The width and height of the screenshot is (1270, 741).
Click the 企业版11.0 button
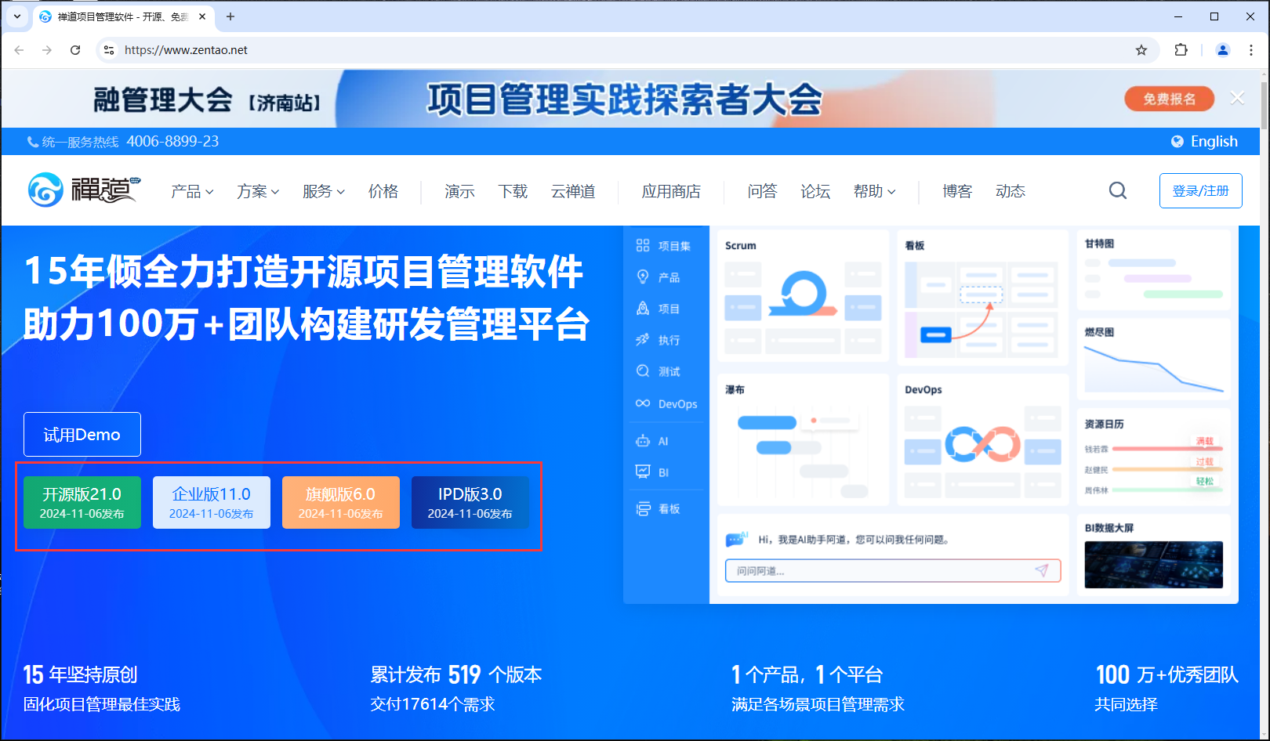coord(212,502)
